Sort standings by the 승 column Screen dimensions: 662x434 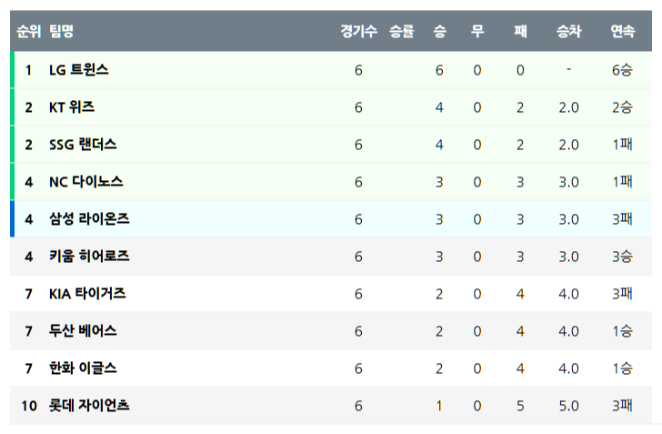point(439,32)
